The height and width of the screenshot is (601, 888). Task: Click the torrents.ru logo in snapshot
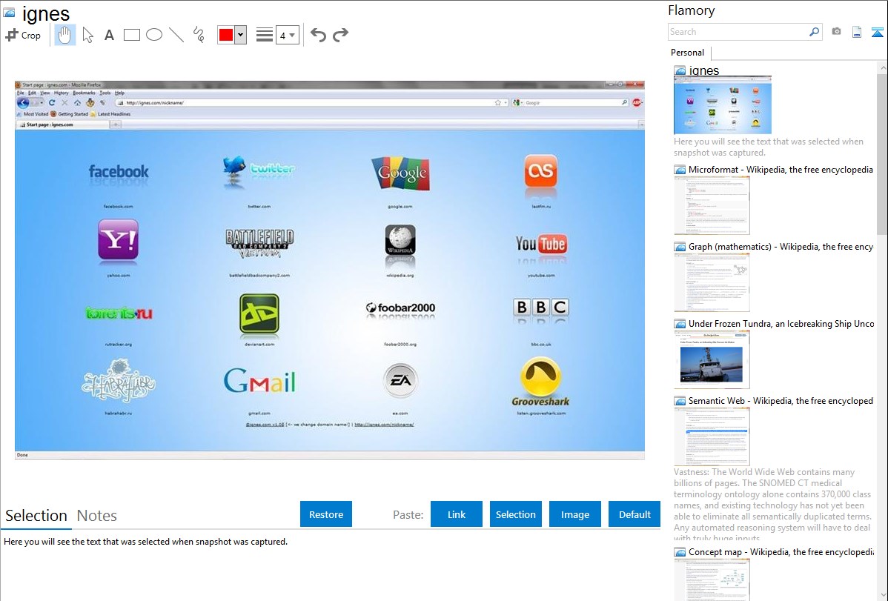tap(119, 313)
